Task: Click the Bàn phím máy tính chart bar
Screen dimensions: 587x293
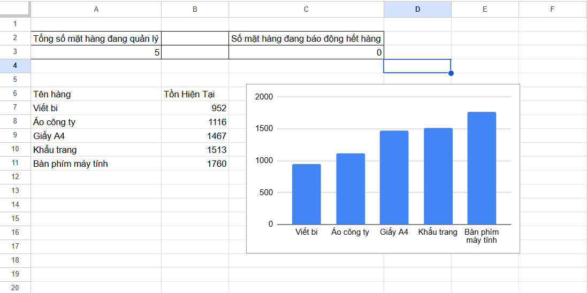Action: click(482, 168)
